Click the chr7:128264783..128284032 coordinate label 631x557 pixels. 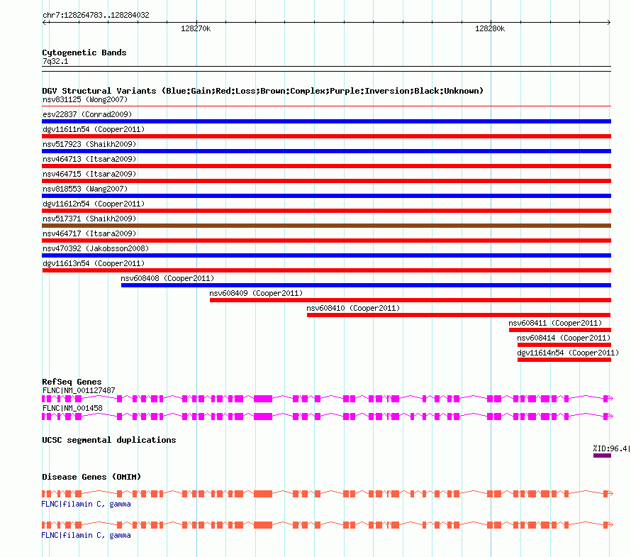point(96,16)
